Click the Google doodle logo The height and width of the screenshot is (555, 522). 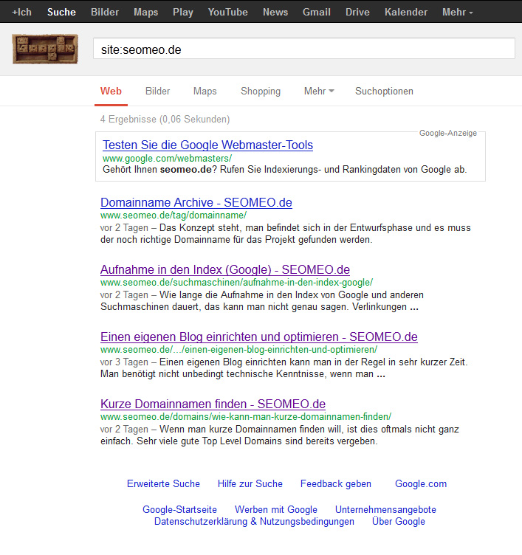[45, 49]
